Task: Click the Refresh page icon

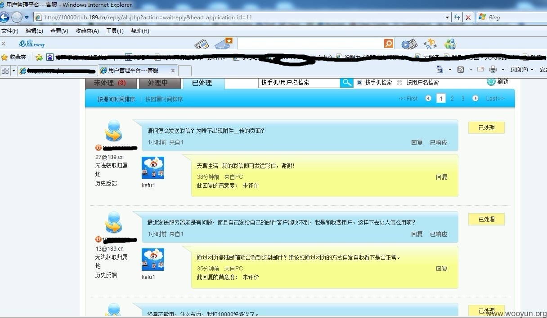Action: tap(457, 18)
